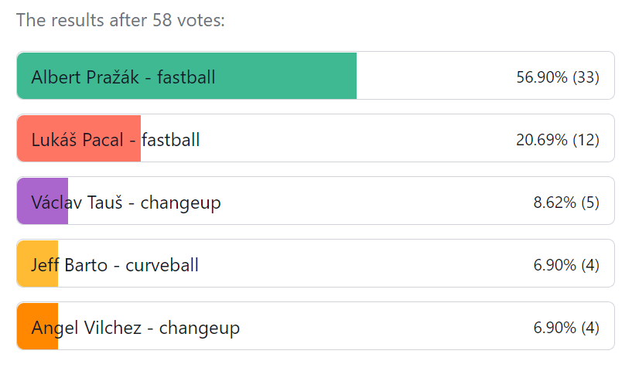Click the 20.69% (12) vote count
Screen dimensions: 632x371
[x=557, y=139]
